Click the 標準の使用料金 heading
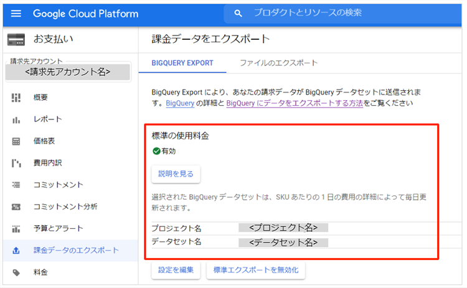 [180, 136]
